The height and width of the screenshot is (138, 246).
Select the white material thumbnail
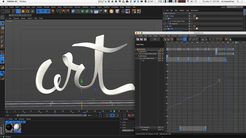pos(17,127)
